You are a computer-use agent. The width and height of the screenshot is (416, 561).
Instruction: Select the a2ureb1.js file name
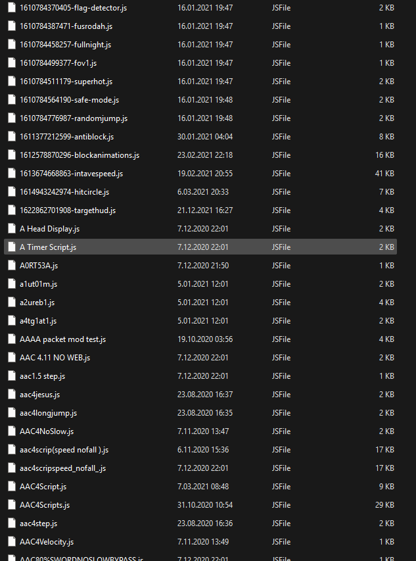(x=37, y=303)
